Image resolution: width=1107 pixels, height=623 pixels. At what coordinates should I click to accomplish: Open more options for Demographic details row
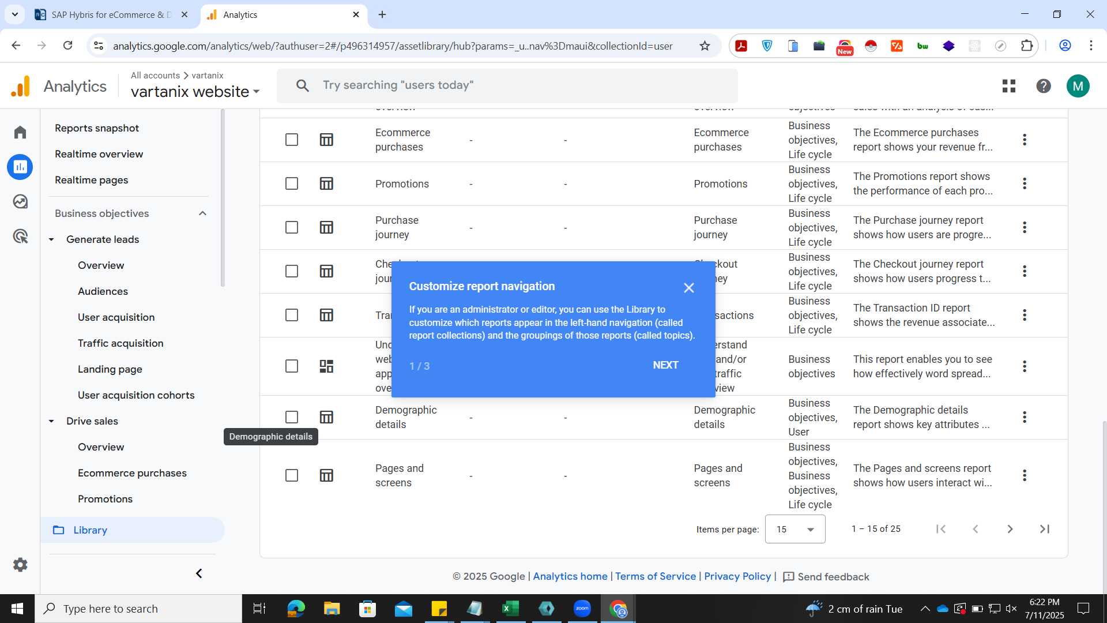point(1025,417)
